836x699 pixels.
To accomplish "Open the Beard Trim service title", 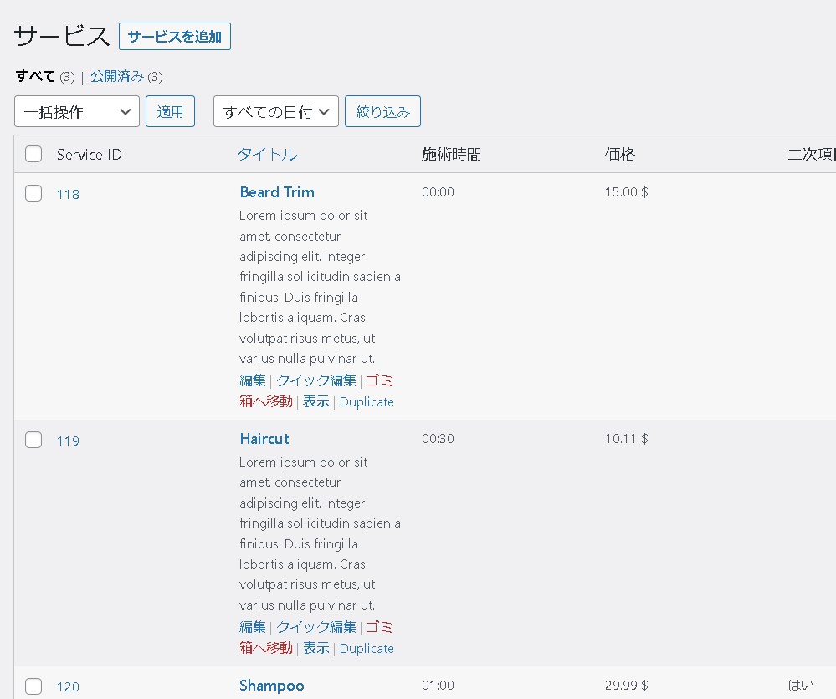I will (x=277, y=192).
